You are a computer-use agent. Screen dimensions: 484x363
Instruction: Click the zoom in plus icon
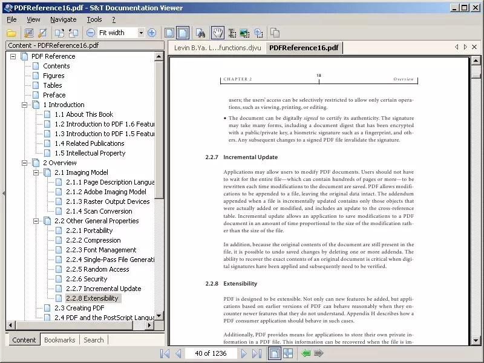(152, 33)
